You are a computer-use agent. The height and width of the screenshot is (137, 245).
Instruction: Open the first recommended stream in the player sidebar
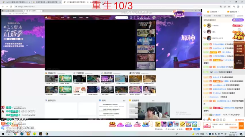[146, 24]
